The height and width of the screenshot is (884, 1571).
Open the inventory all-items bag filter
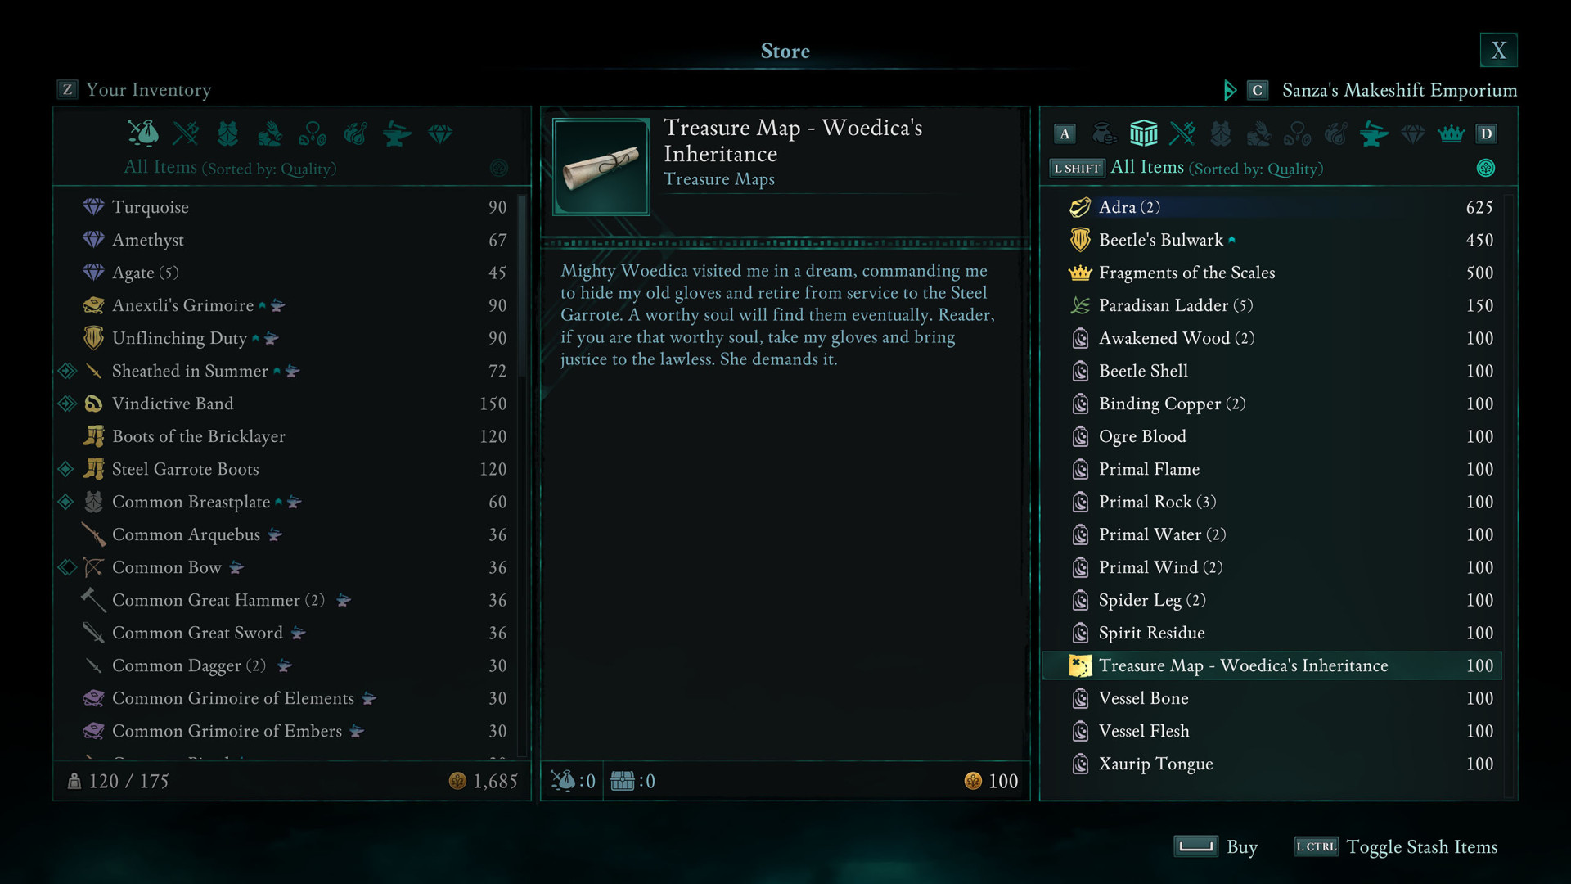(143, 133)
